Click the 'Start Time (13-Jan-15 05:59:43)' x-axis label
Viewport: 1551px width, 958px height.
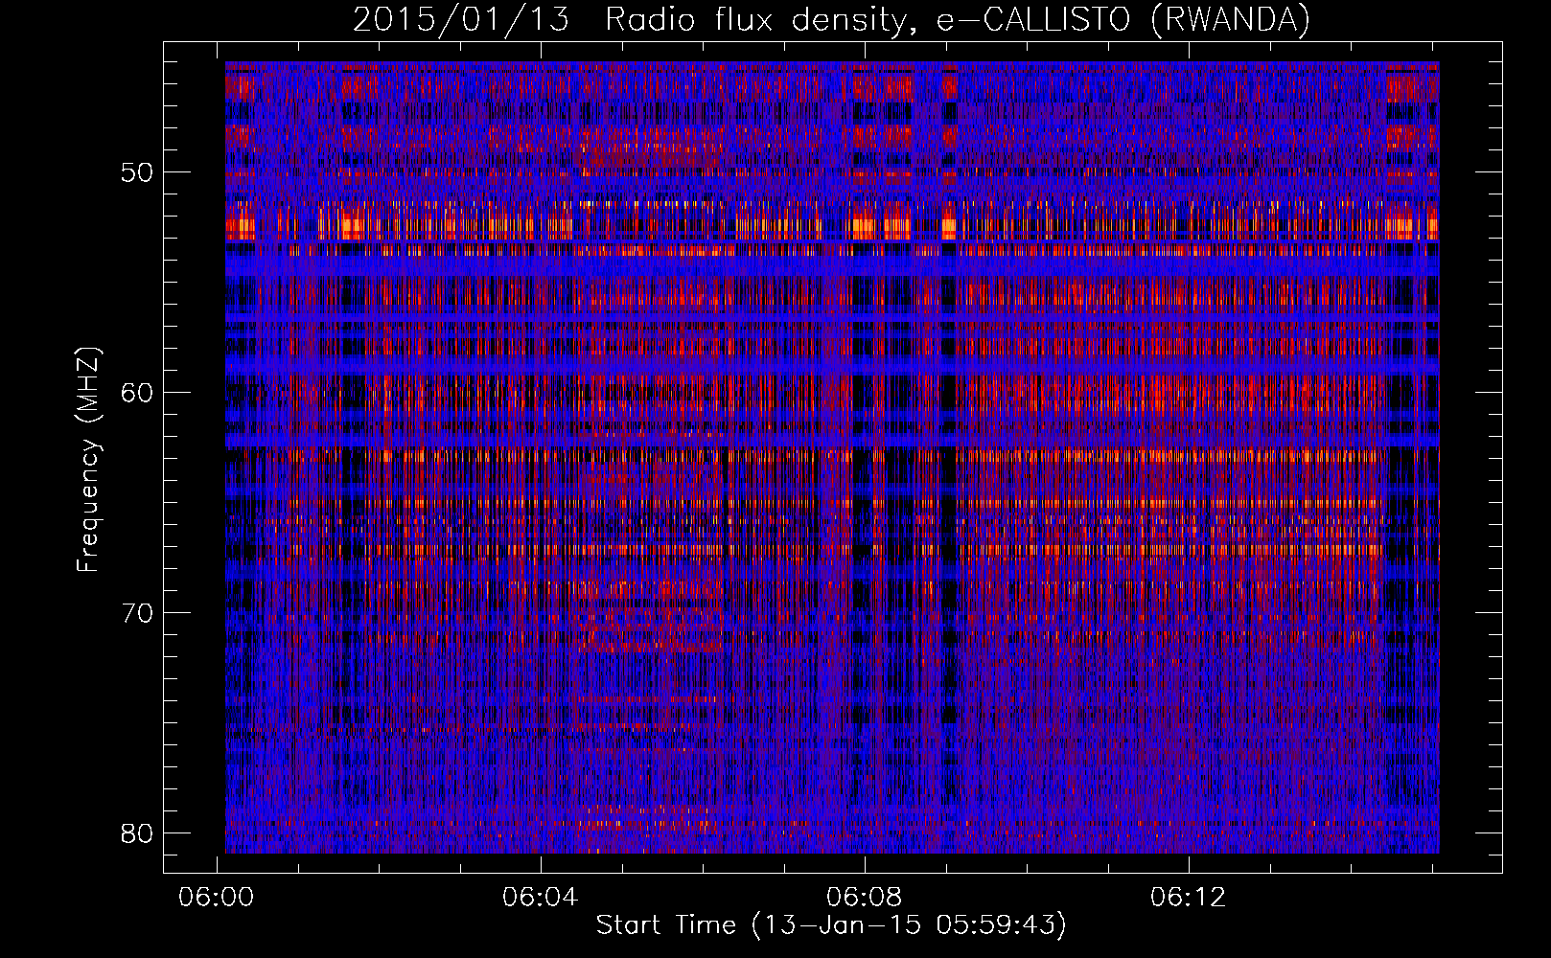pyautogui.click(x=831, y=925)
